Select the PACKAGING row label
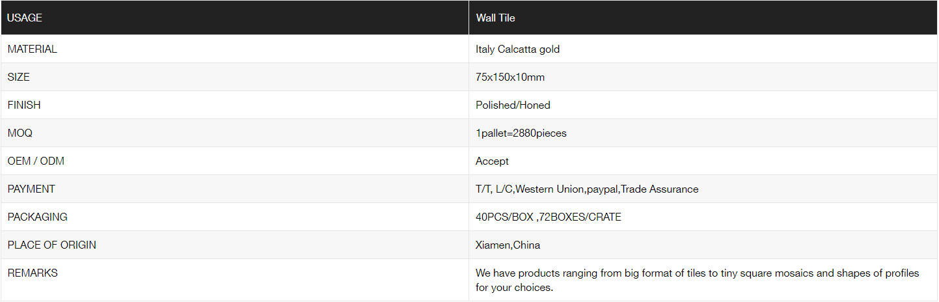Screen dimensions: 939x302 pos(38,217)
